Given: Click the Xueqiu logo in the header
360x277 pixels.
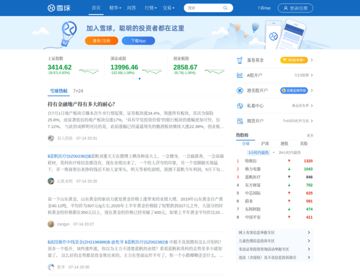Looking at the screenshot, I should click(59, 8).
